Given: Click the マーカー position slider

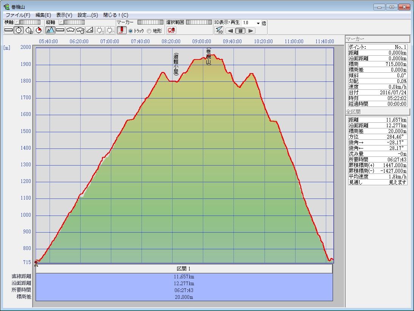Looking at the screenshot, I should tap(151, 22).
